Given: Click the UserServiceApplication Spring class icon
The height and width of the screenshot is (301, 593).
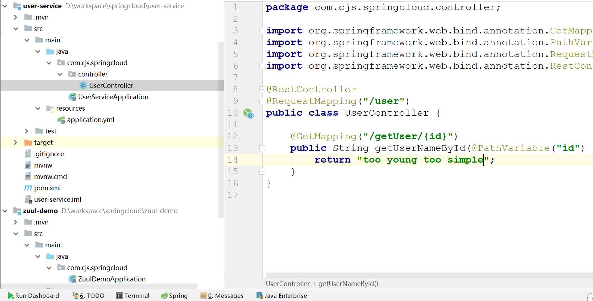Looking at the screenshot, I should point(72,97).
